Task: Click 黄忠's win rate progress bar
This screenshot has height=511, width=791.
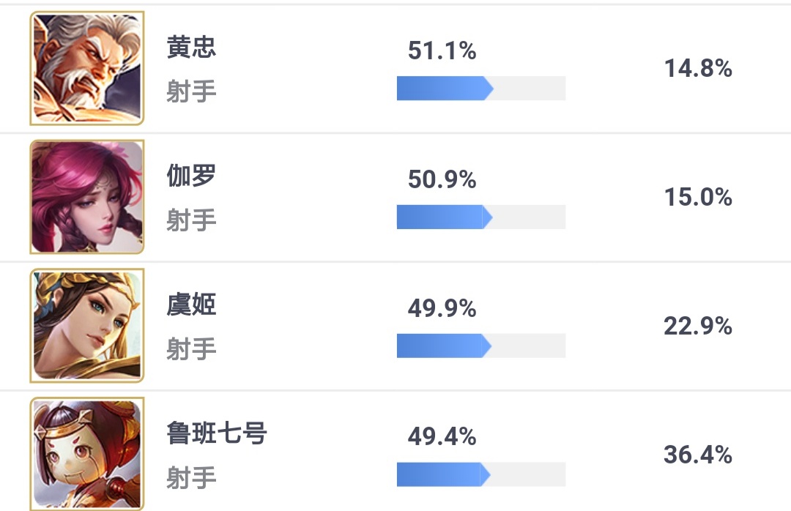Action: [480, 88]
